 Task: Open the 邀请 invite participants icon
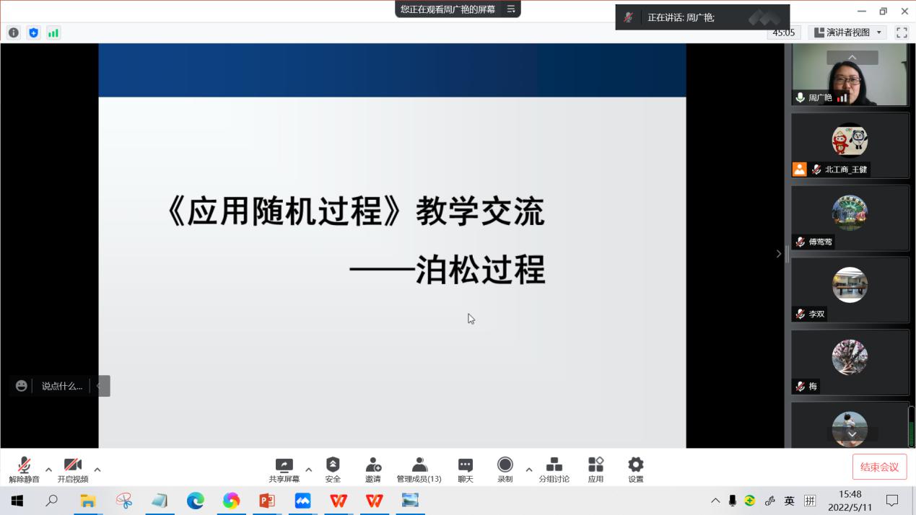pos(372,465)
